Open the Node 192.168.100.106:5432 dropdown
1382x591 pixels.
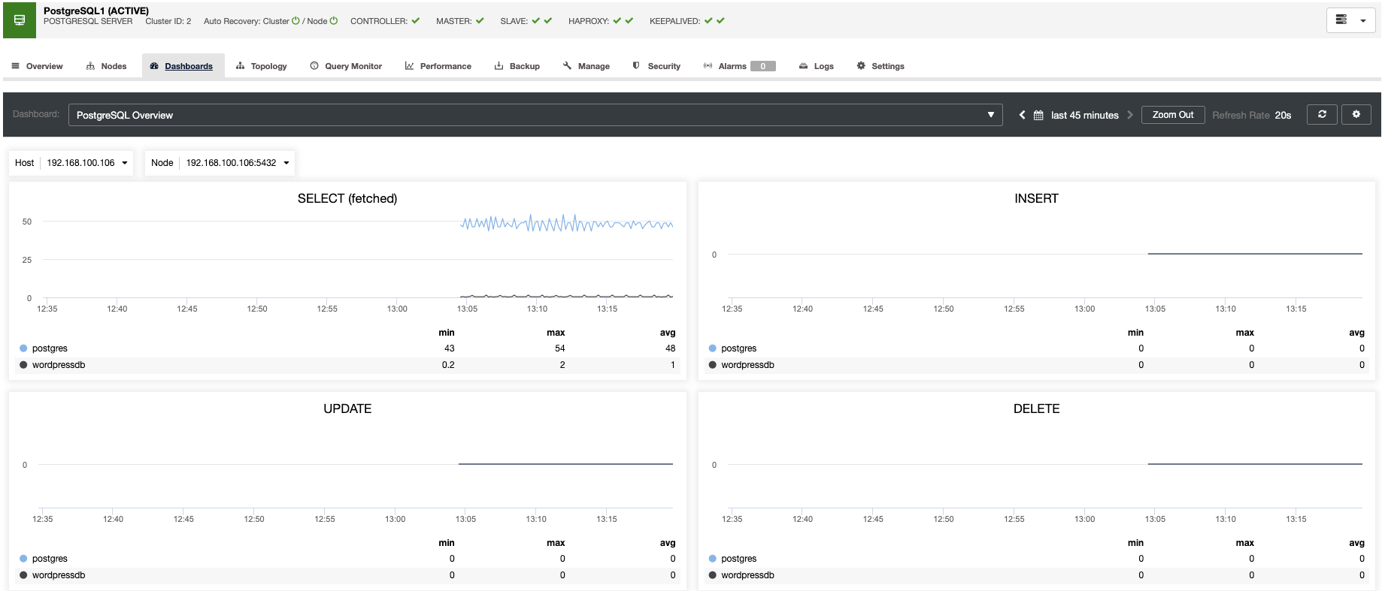(220, 163)
